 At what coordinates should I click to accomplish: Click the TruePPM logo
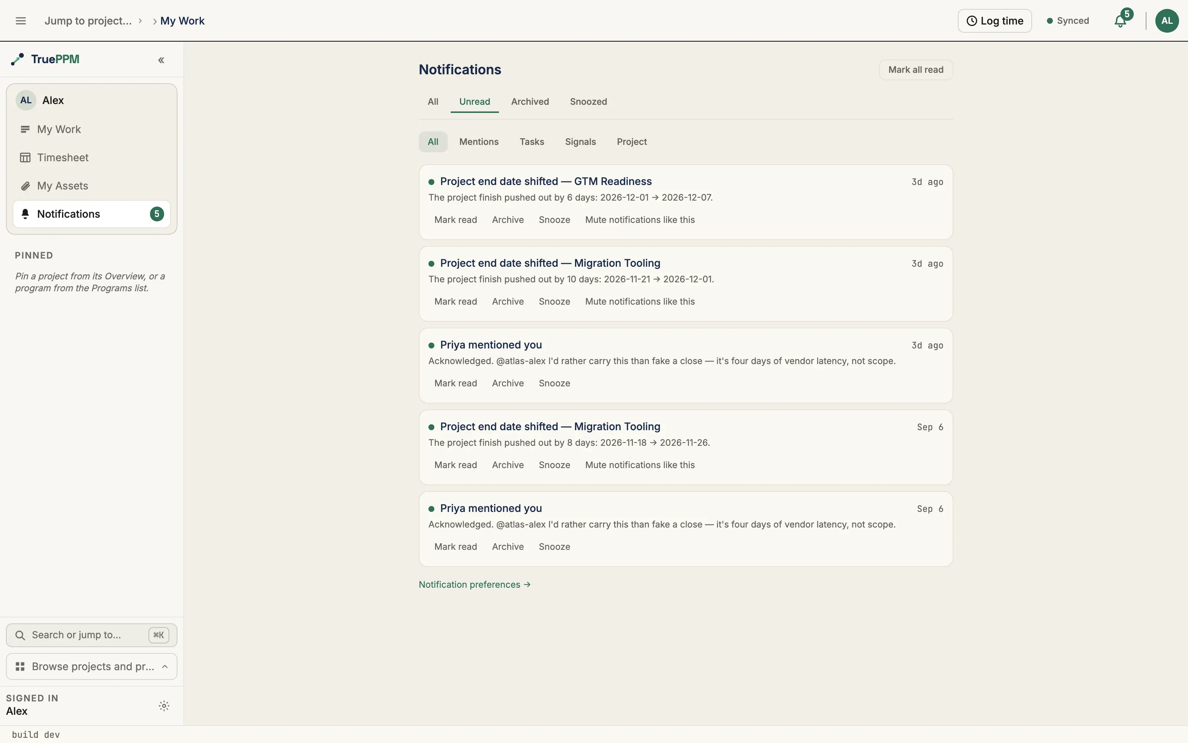tap(45, 59)
